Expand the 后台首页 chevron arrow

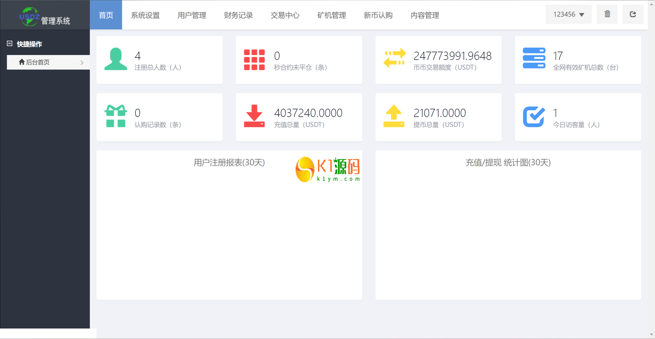(x=82, y=62)
